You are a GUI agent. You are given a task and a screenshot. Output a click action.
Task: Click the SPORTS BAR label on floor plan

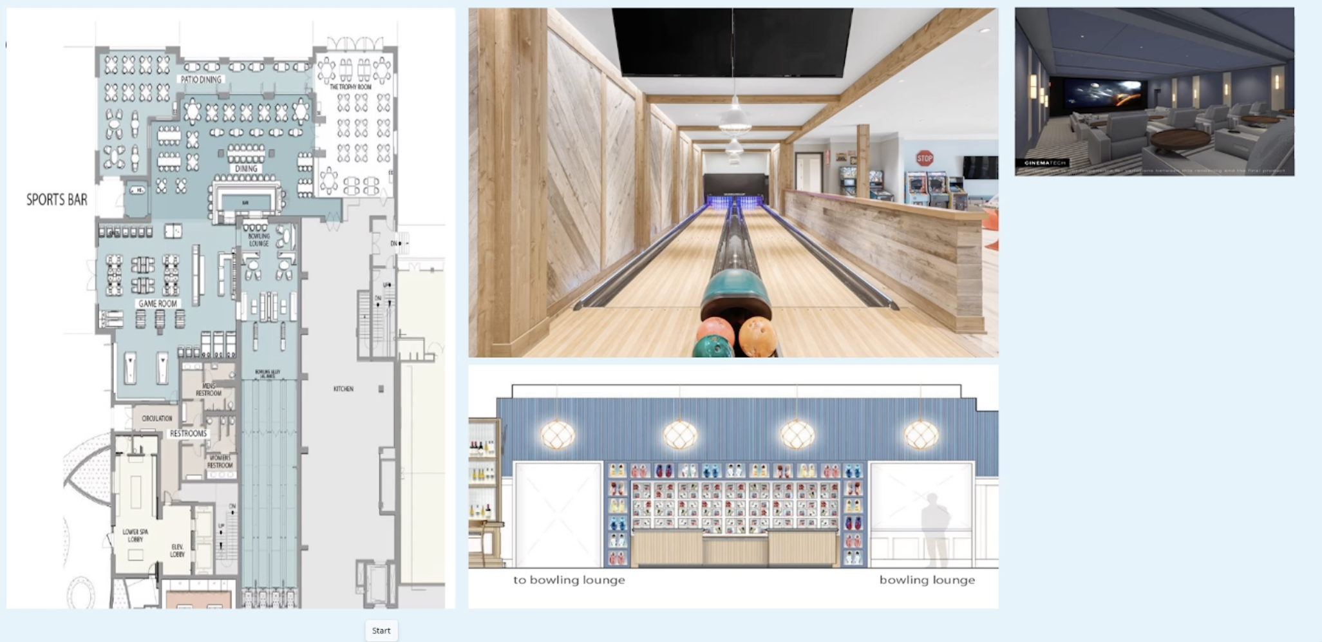pos(57,200)
